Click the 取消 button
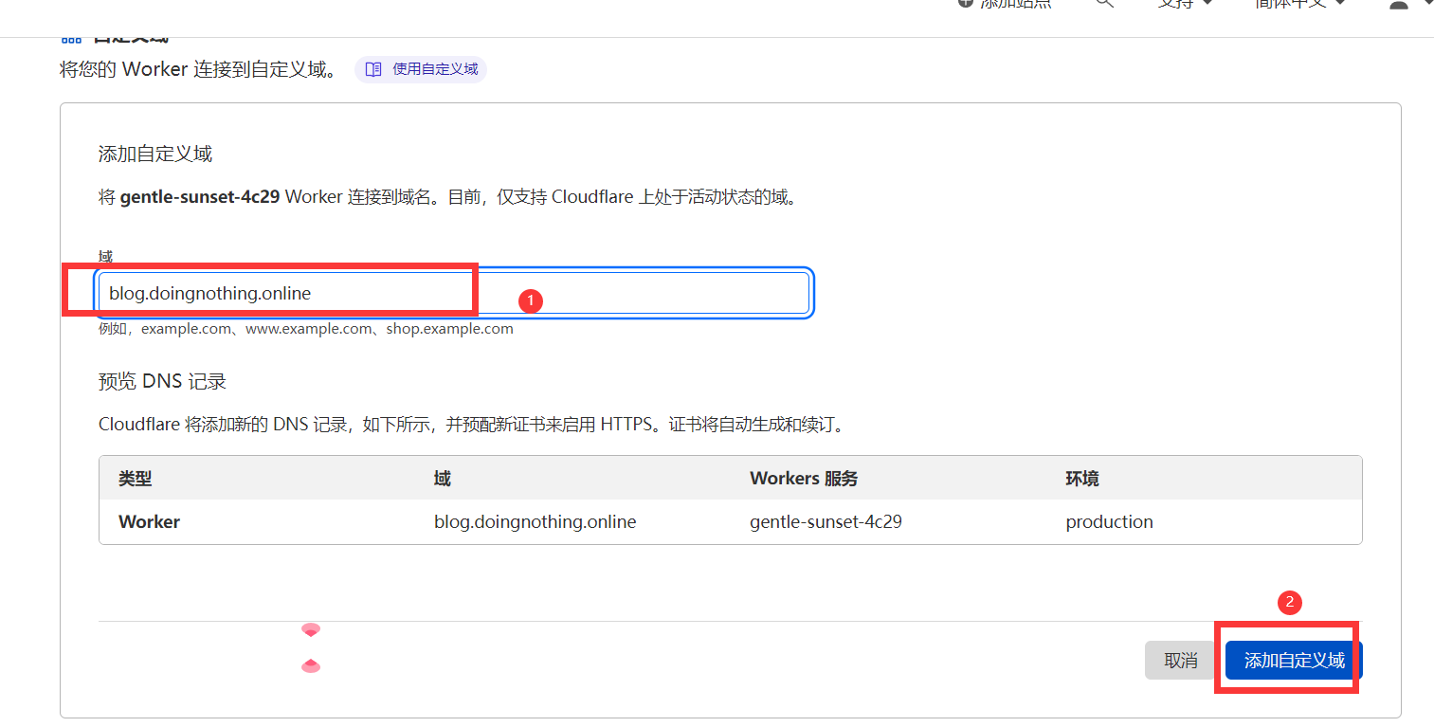The height and width of the screenshot is (727, 1434). point(1180,661)
